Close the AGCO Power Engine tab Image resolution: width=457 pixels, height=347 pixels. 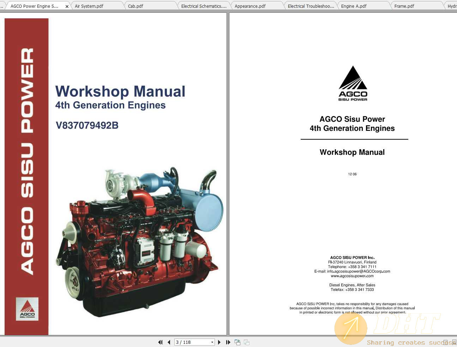click(x=67, y=6)
